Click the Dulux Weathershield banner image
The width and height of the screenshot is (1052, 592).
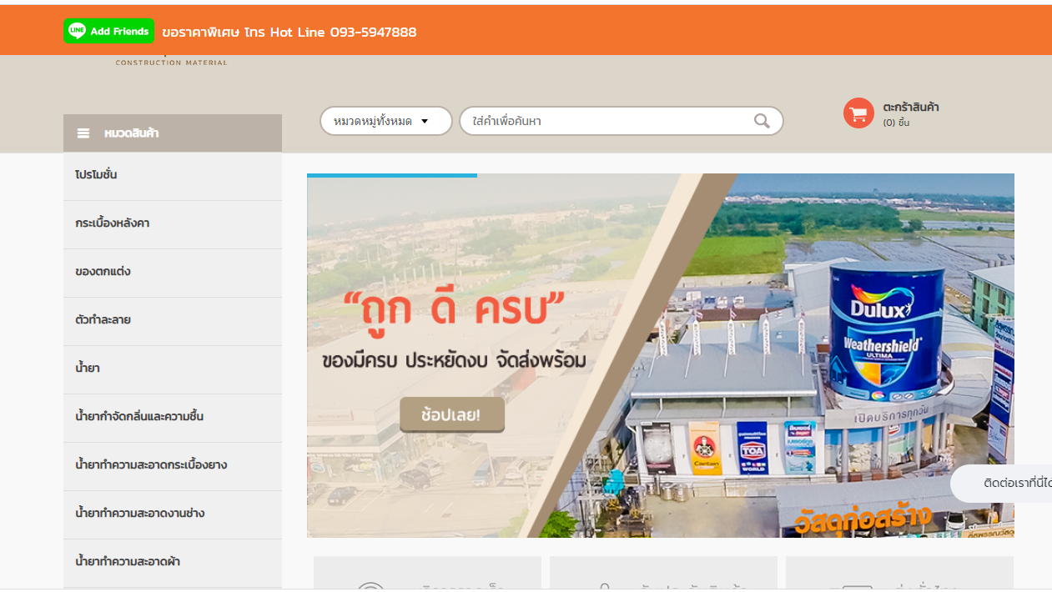661,355
